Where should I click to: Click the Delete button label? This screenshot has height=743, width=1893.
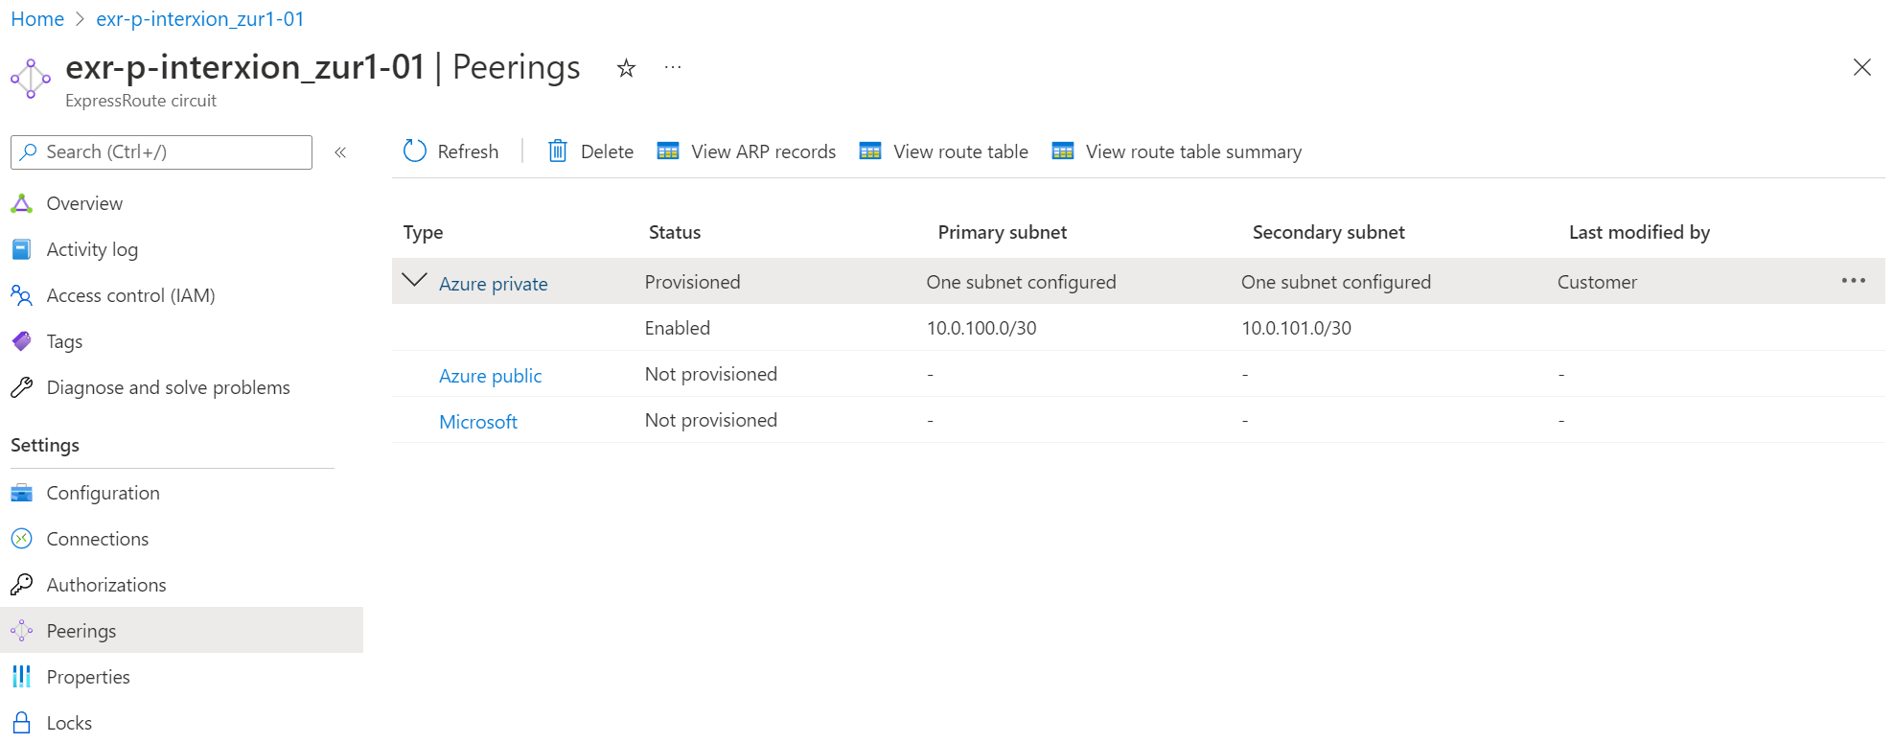[x=607, y=151]
